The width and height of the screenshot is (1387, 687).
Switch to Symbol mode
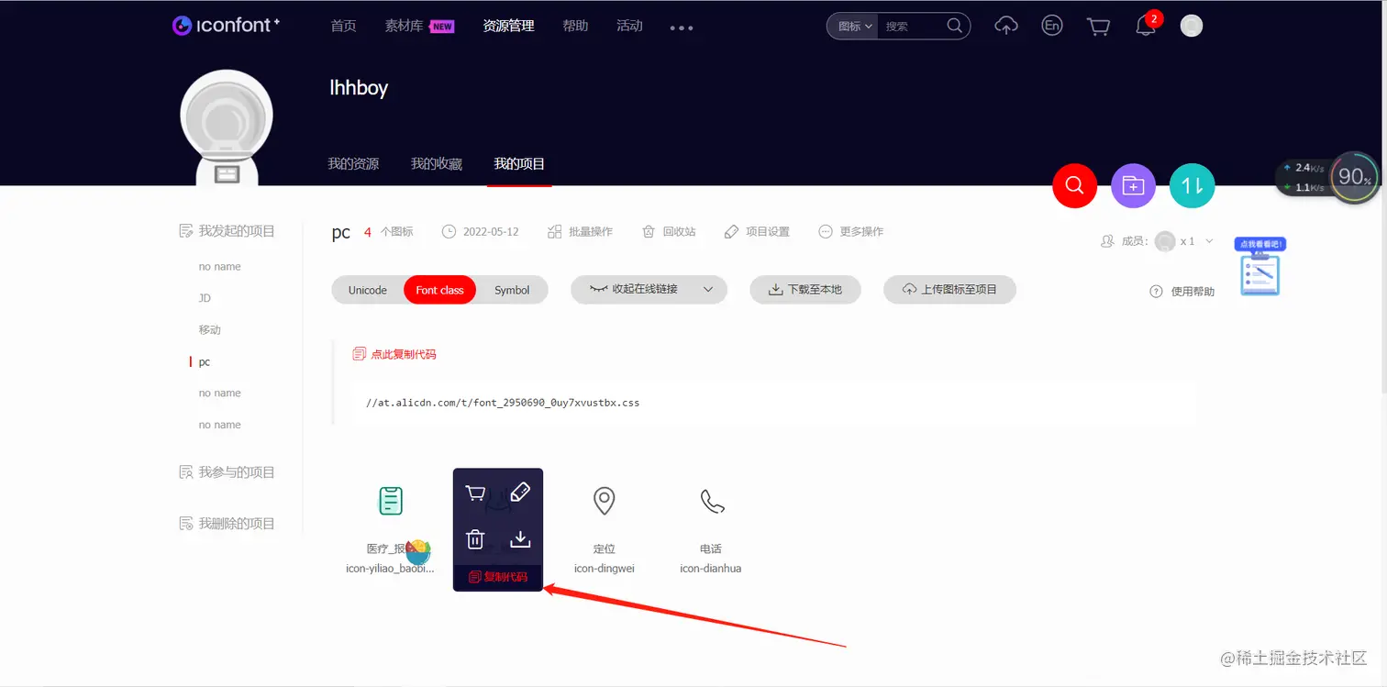512,290
